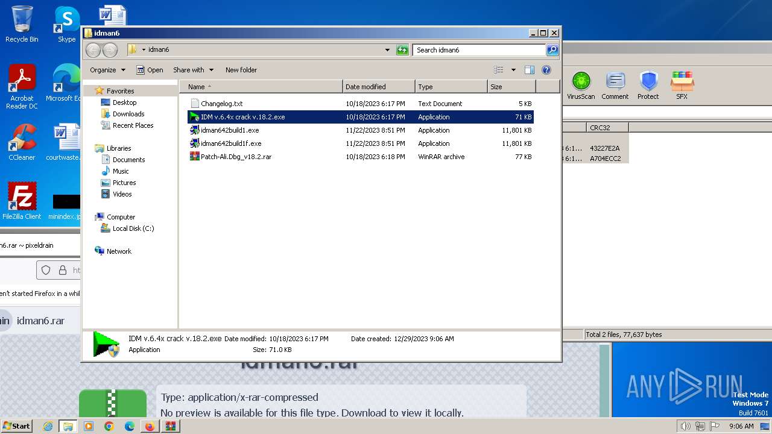Image resolution: width=772 pixels, height=434 pixels.
Task: Open the Skype desktop shortcut
Action: pyautogui.click(x=67, y=24)
